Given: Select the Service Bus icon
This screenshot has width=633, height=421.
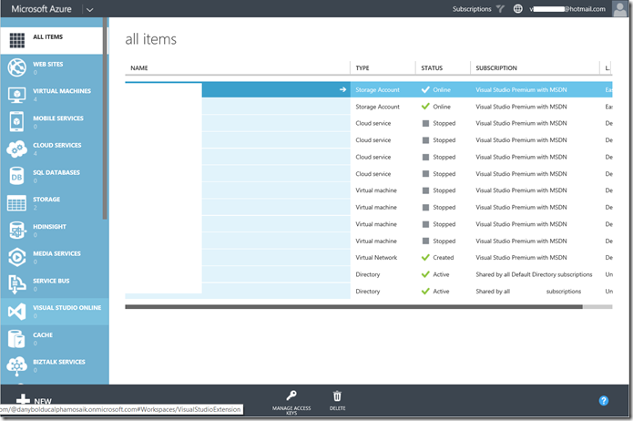Looking at the screenshot, I should (x=17, y=284).
